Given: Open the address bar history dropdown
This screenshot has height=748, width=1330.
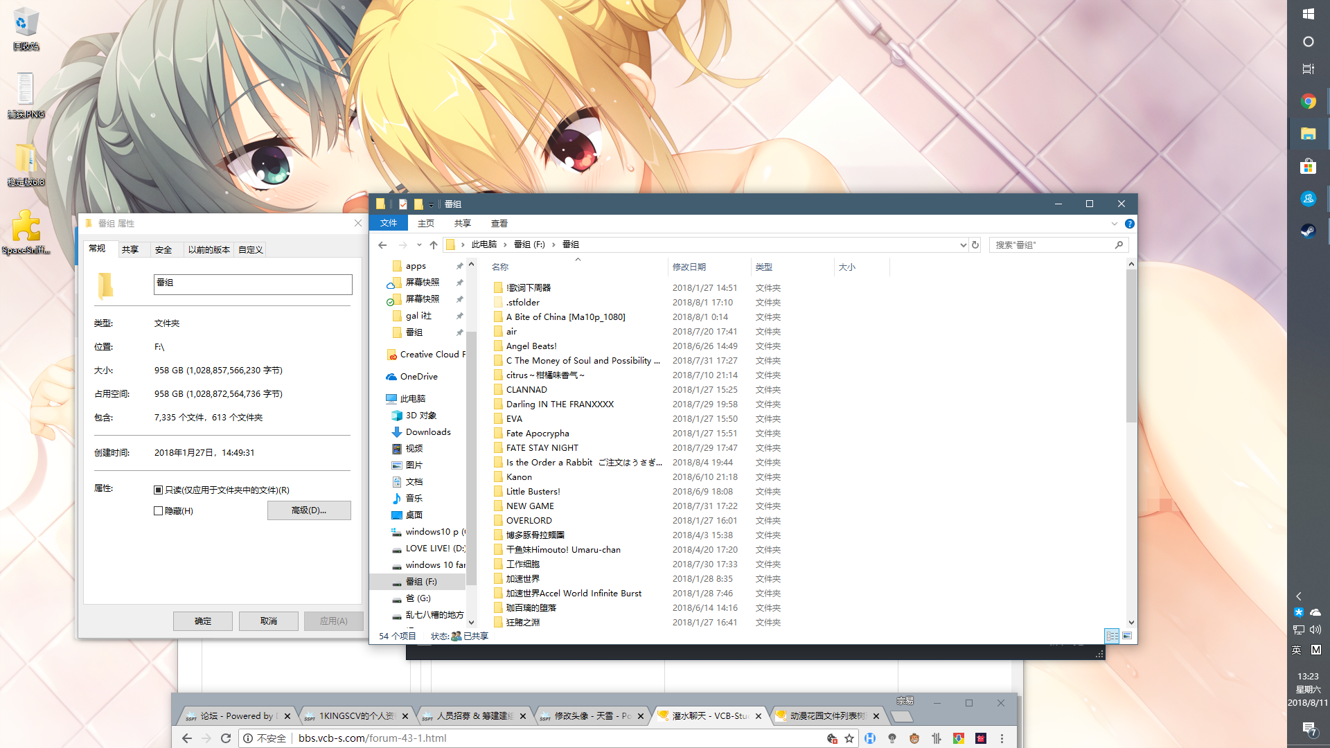Looking at the screenshot, I should click(963, 244).
